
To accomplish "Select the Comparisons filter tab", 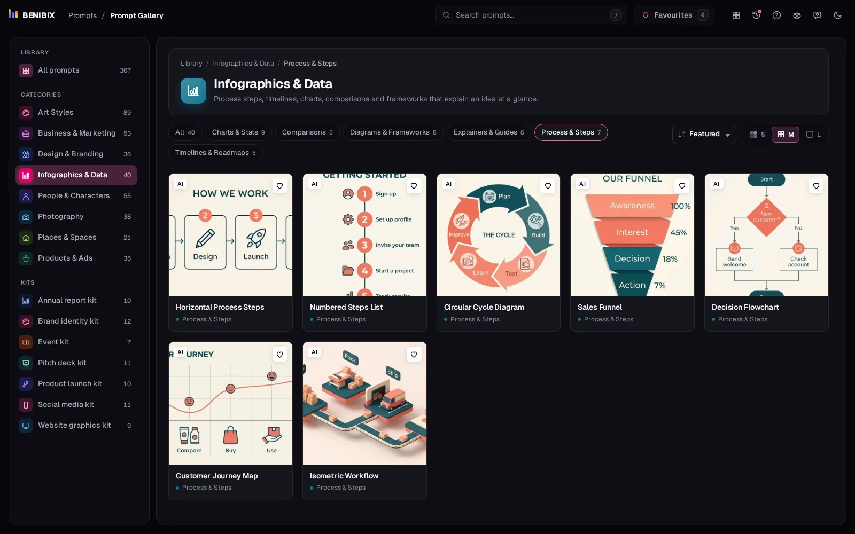I will coord(307,132).
